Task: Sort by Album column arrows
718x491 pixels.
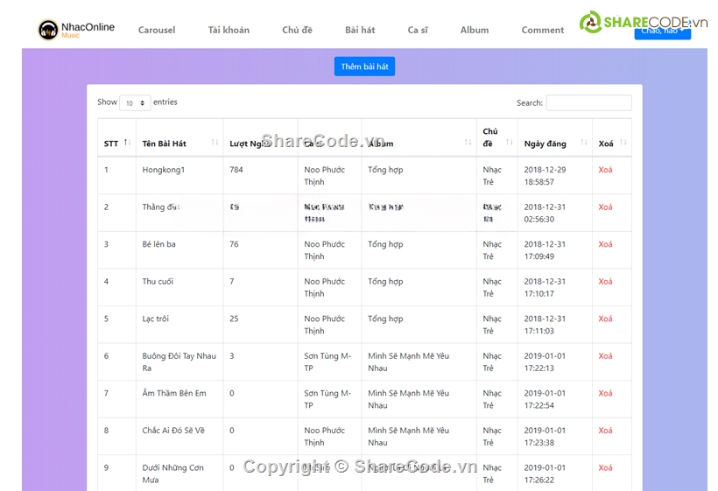Action: tap(468, 143)
